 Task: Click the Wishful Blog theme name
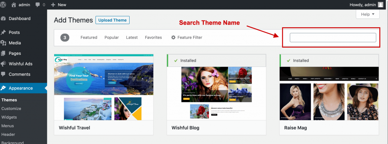[x=185, y=128]
